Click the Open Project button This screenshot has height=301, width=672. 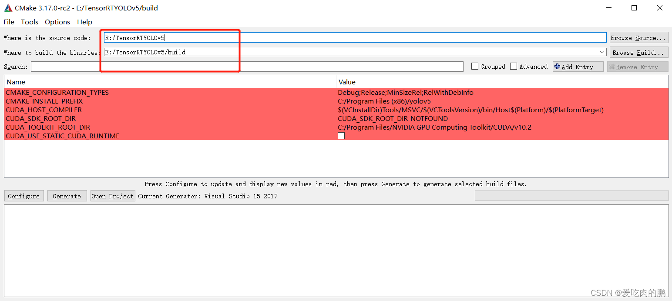point(112,196)
